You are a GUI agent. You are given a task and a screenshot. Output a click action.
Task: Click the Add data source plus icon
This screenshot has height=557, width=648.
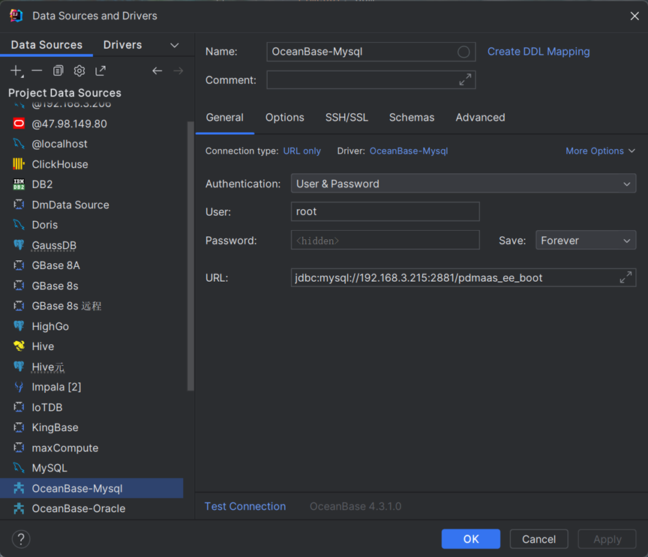pyautogui.click(x=16, y=70)
